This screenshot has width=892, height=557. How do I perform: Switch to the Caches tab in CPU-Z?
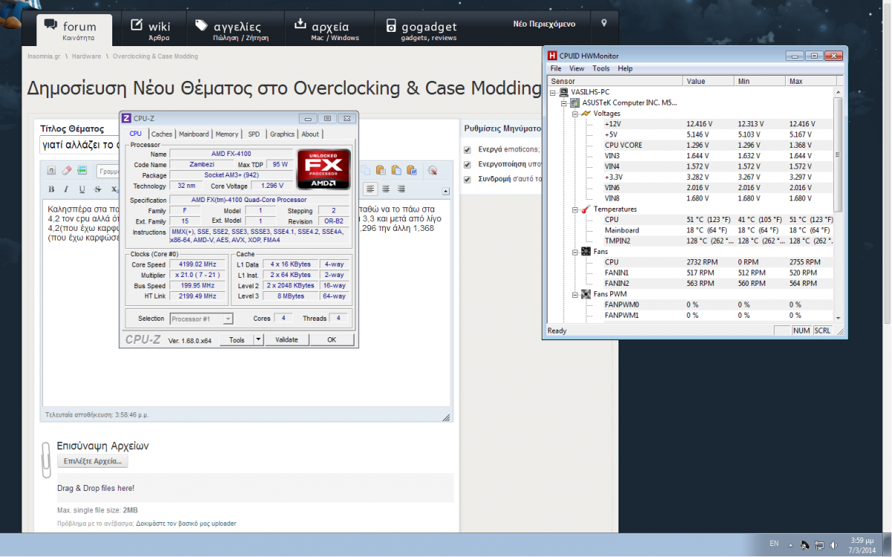tap(162, 134)
